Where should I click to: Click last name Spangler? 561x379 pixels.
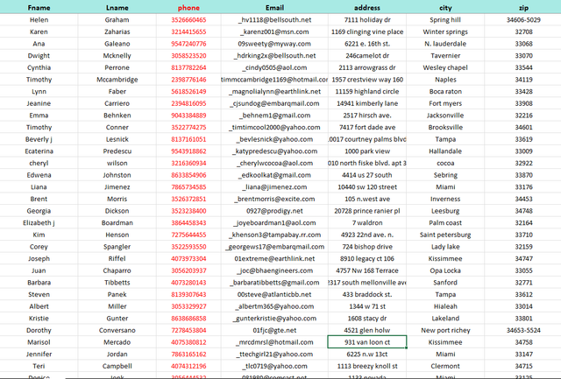pos(117,247)
